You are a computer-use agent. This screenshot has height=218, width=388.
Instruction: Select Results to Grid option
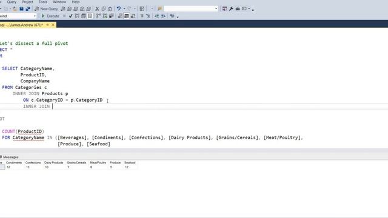point(127,16)
